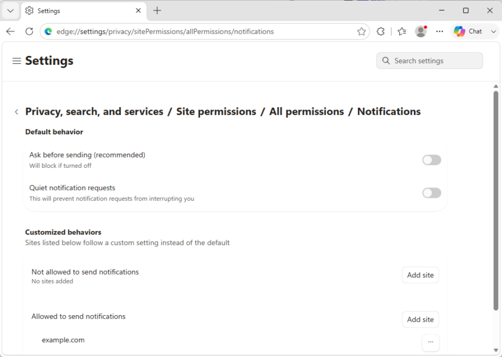Add site to Not allowed list
Viewport: 502px width, 357px height.
click(x=420, y=275)
